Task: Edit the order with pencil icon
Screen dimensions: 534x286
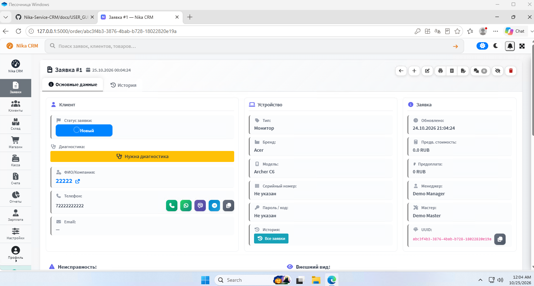Action: (427, 71)
